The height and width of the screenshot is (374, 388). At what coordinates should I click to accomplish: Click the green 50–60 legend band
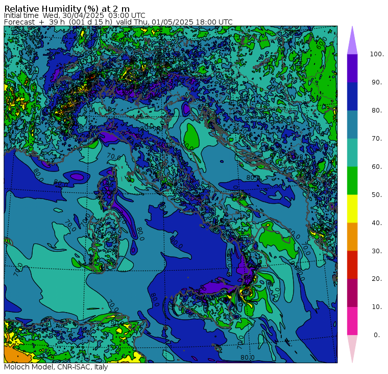pyautogui.click(x=352, y=181)
